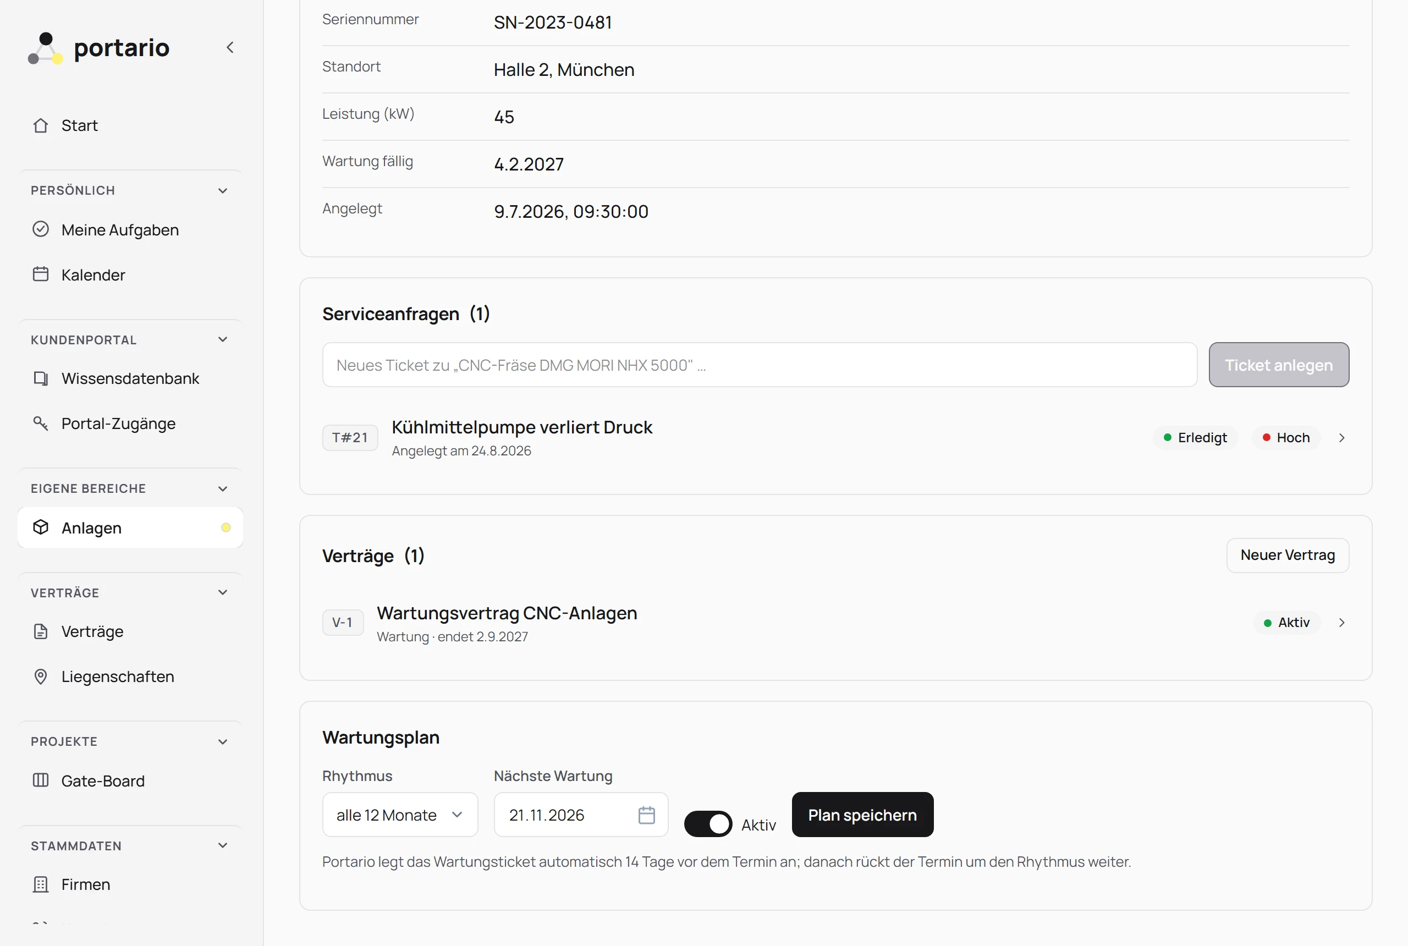Go to Start in the sidebar
Viewport: 1408px width, 946px height.
point(130,125)
